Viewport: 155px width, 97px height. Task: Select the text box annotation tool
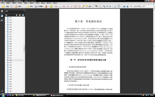click(60, 6)
